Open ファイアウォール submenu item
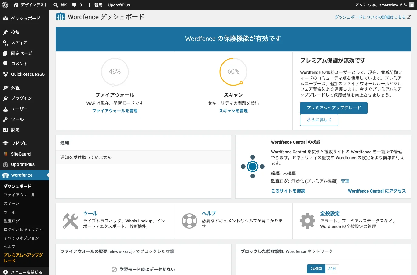Image resolution: width=417 pixels, height=275 pixels. coord(20,195)
